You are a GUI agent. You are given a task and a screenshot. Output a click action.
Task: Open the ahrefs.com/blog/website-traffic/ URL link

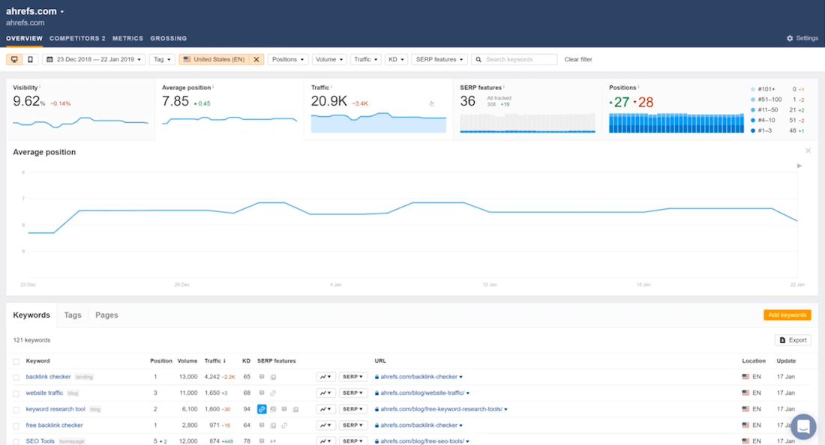[422, 393]
